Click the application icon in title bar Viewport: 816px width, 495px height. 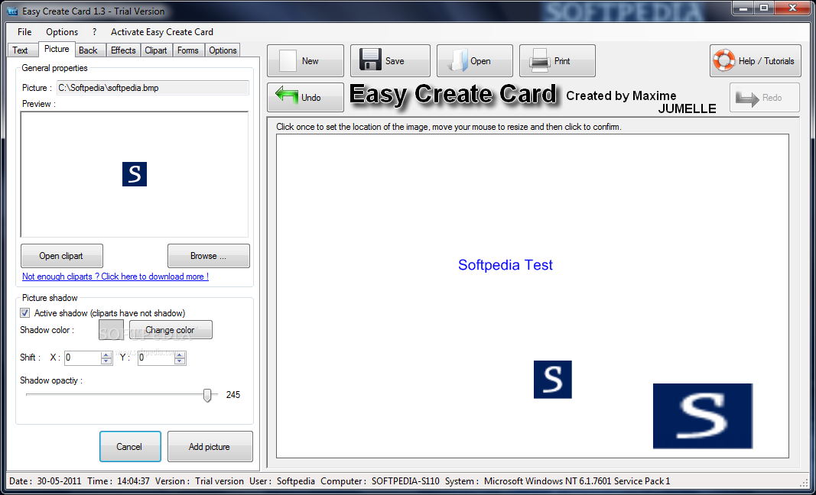coord(12,11)
